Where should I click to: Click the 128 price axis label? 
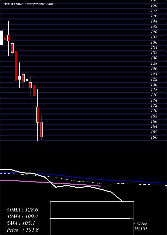(154, 63)
